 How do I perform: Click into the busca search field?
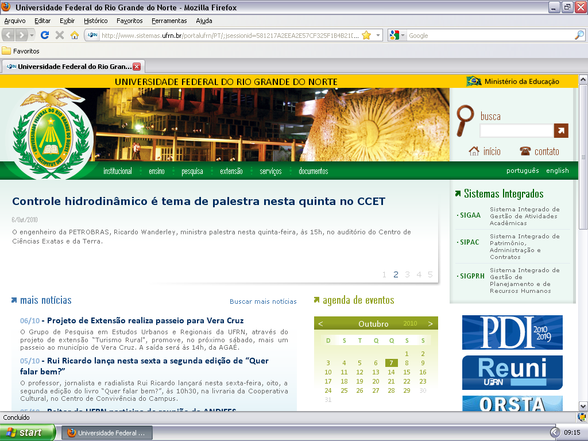pos(516,130)
